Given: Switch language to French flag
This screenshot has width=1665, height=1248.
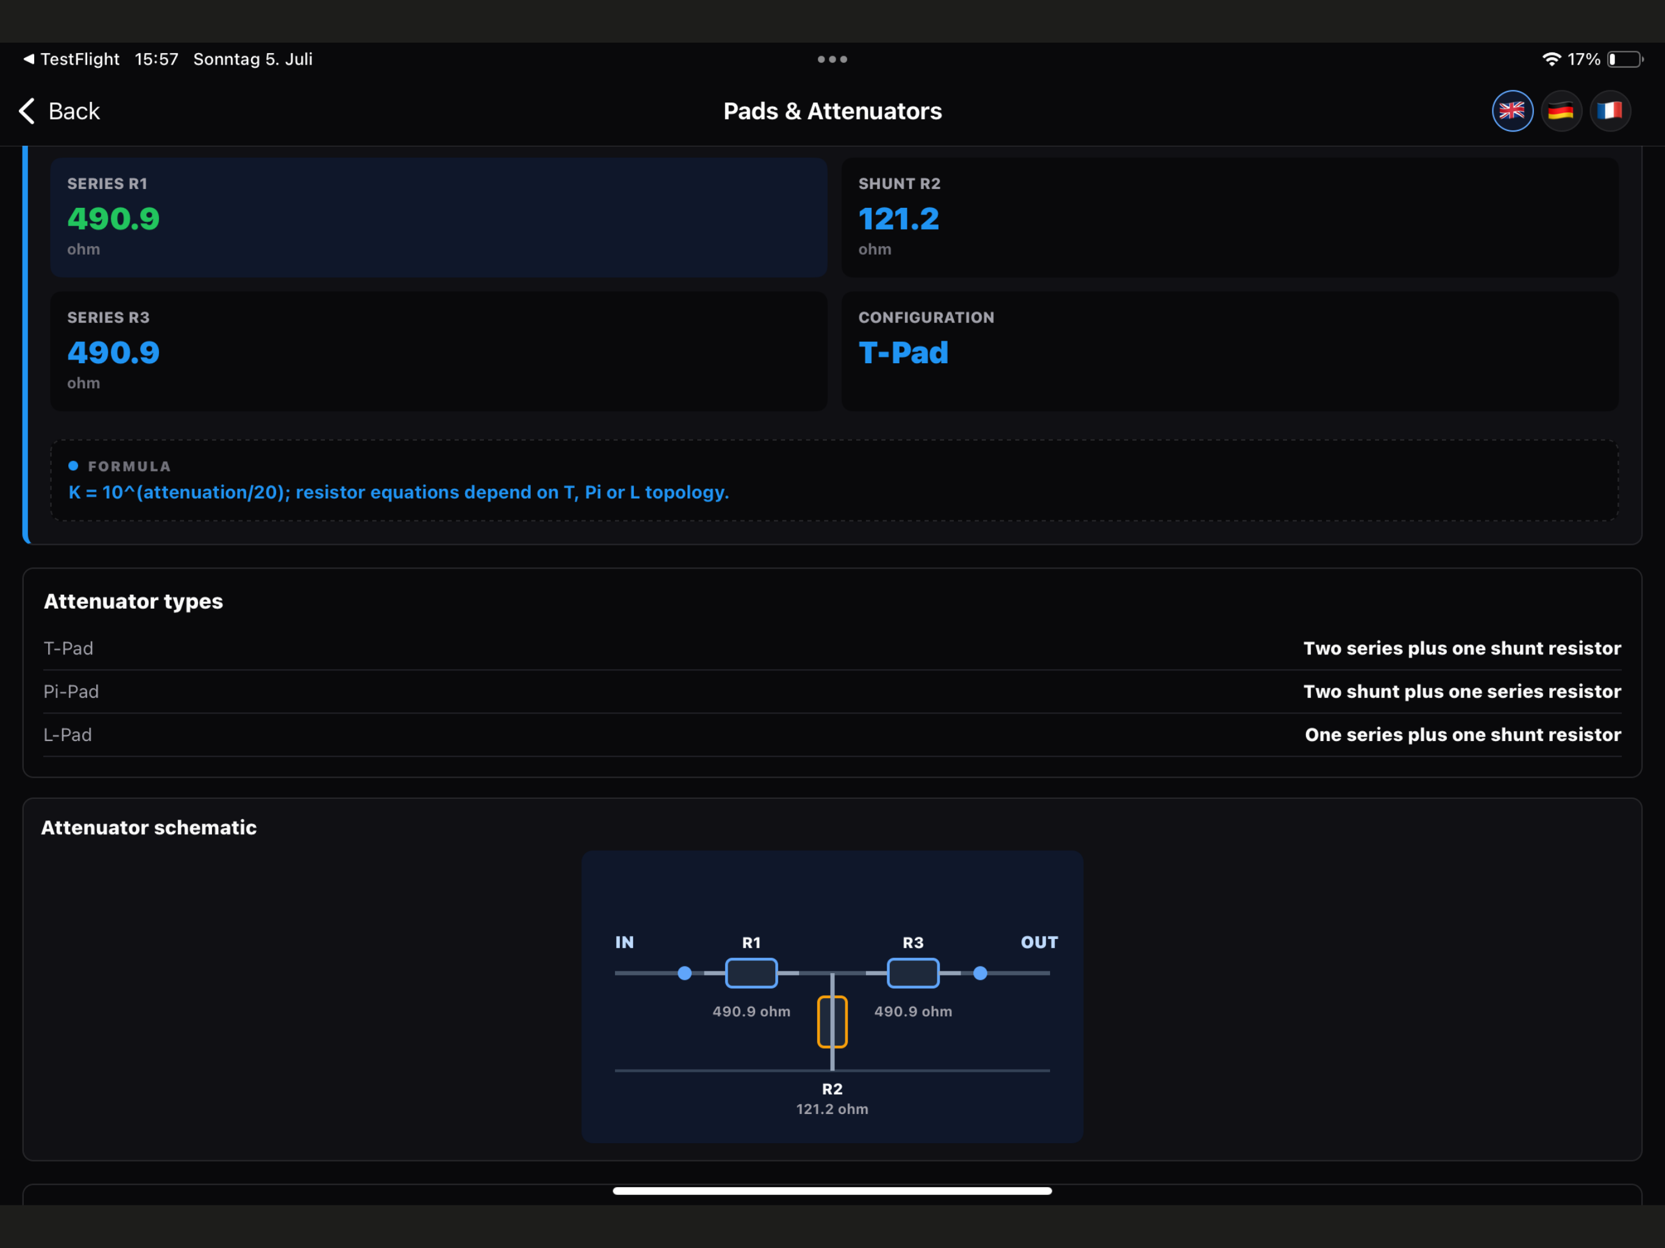Looking at the screenshot, I should [x=1610, y=111].
